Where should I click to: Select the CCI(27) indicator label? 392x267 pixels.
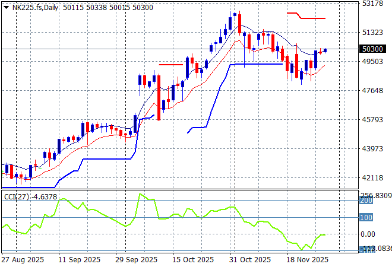[x=16, y=196]
